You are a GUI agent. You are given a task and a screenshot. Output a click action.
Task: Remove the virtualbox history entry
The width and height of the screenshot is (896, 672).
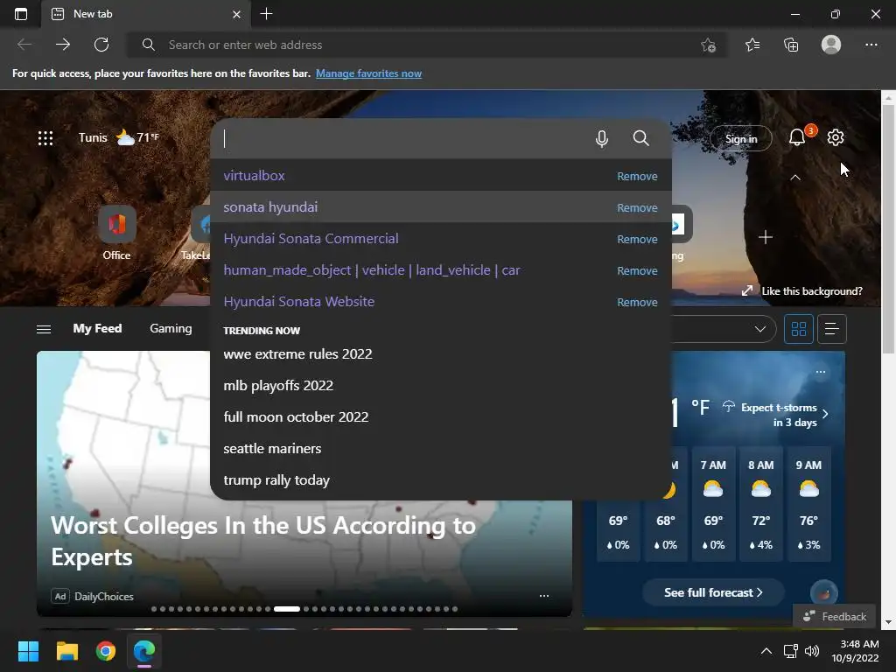[x=637, y=177]
